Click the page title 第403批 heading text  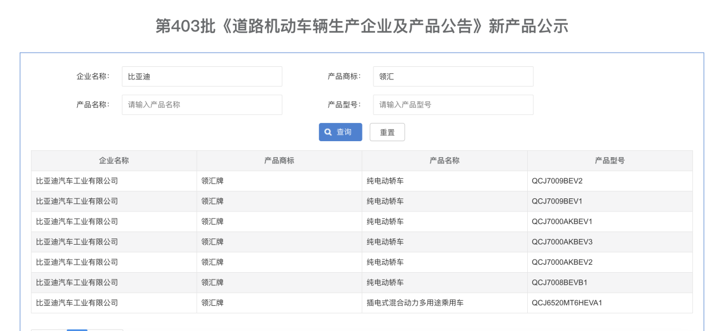coord(362,25)
